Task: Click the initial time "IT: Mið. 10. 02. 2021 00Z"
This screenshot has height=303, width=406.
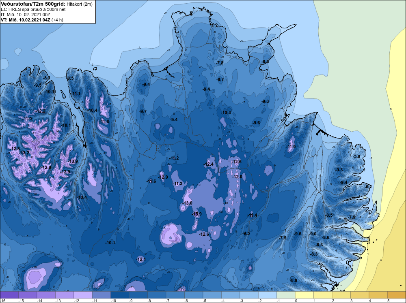Action: [x=26, y=15]
